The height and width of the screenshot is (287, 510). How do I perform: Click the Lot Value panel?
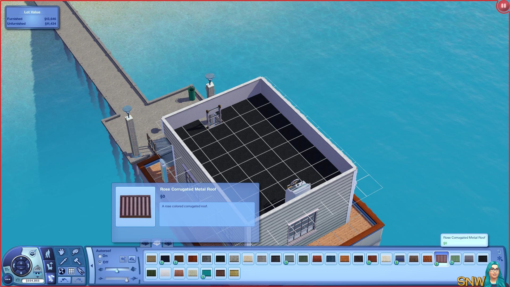pyautogui.click(x=32, y=18)
